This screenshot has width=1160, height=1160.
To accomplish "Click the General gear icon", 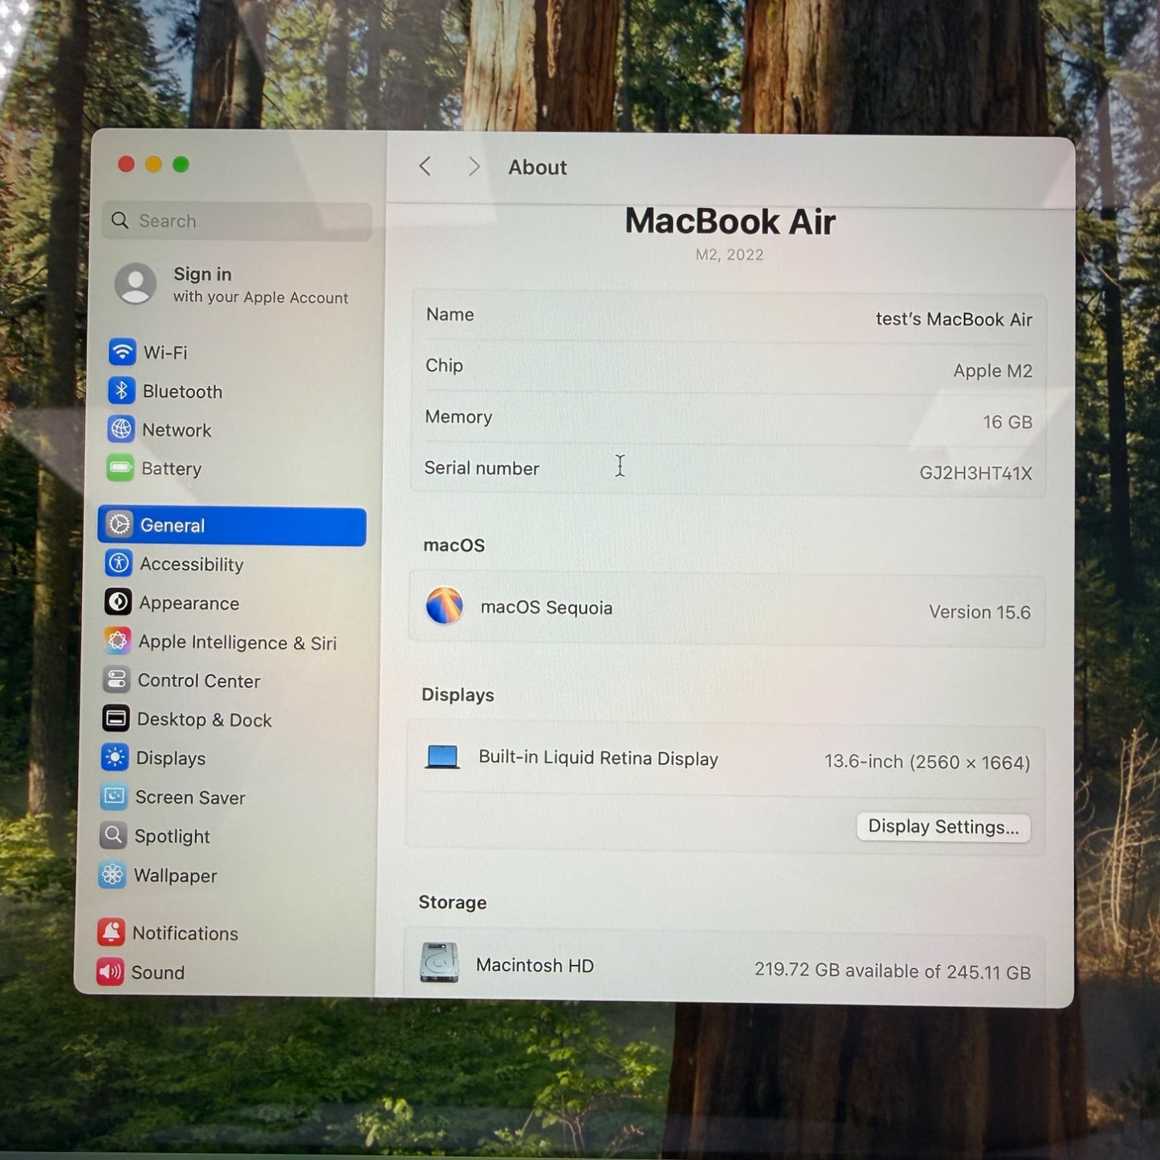I will [x=120, y=524].
